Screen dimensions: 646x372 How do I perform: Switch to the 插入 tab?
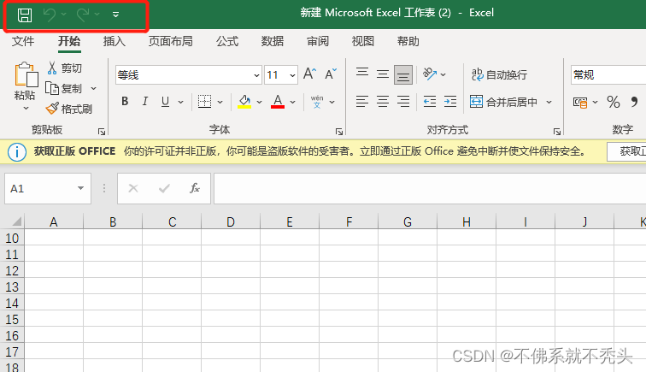click(x=115, y=41)
